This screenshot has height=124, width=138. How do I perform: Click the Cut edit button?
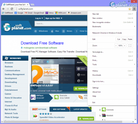(x=119, y=39)
